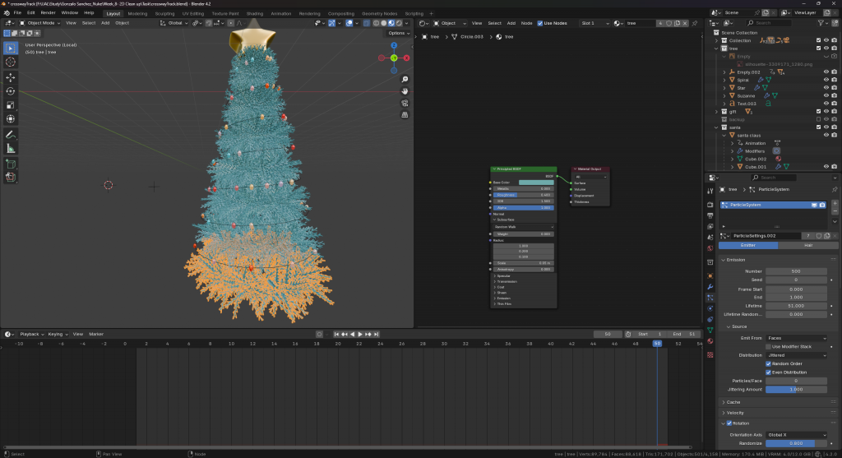Jump to the timeline end frame
The width and height of the screenshot is (842, 458).
tap(377, 334)
